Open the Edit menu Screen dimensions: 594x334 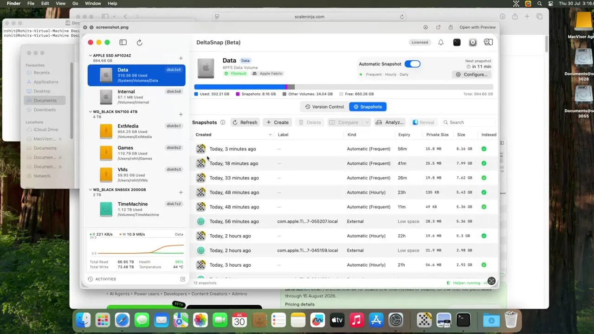pos(45,3)
